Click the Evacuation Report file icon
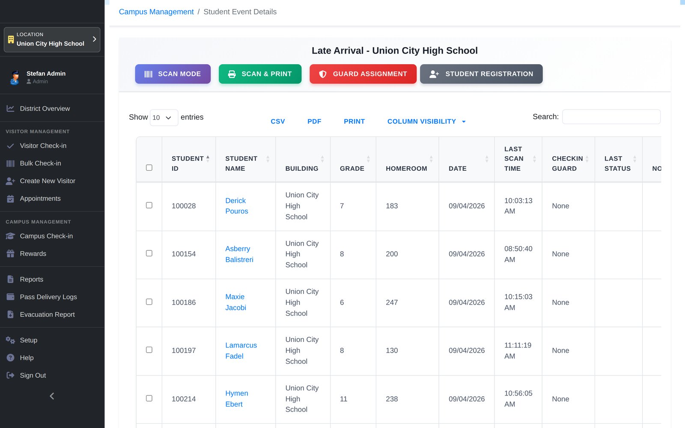Viewport: 685px width, 428px height. pos(10,315)
